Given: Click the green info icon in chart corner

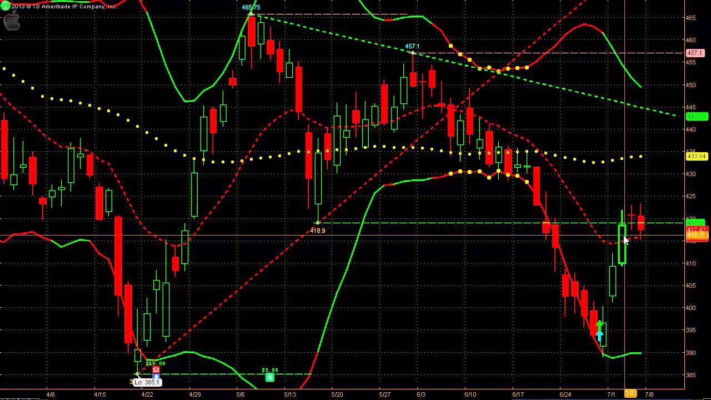Looking at the screenshot, I should (5, 6).
